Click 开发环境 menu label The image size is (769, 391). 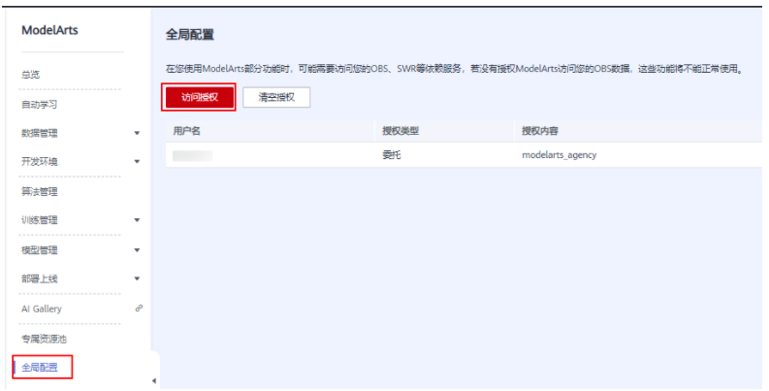[x=39, y=161]
